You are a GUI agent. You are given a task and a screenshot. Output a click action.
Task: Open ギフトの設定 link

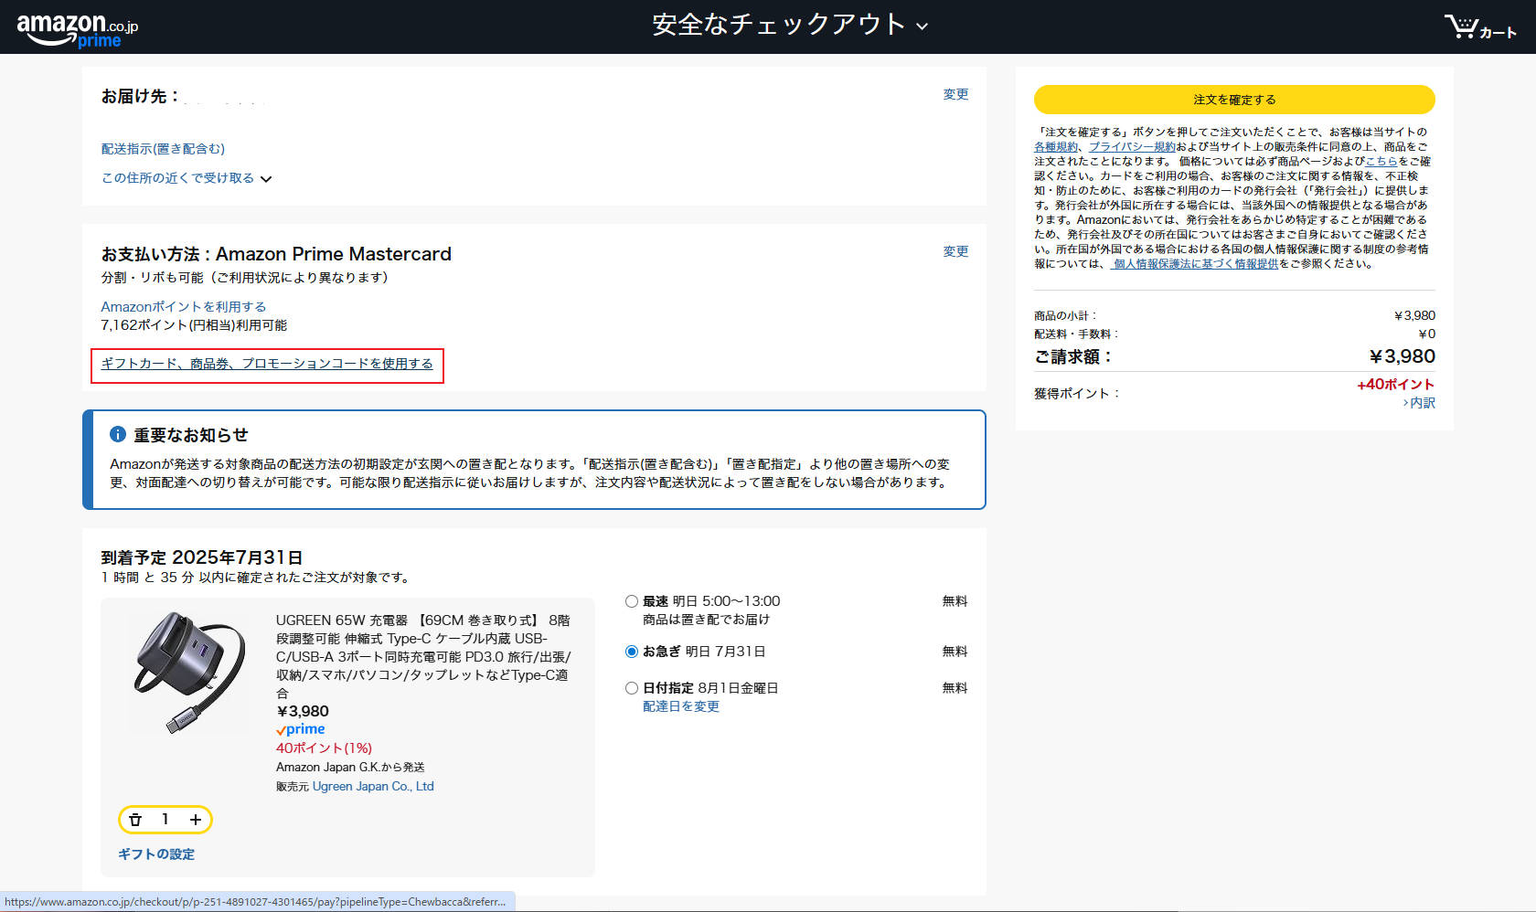[156, 854]
